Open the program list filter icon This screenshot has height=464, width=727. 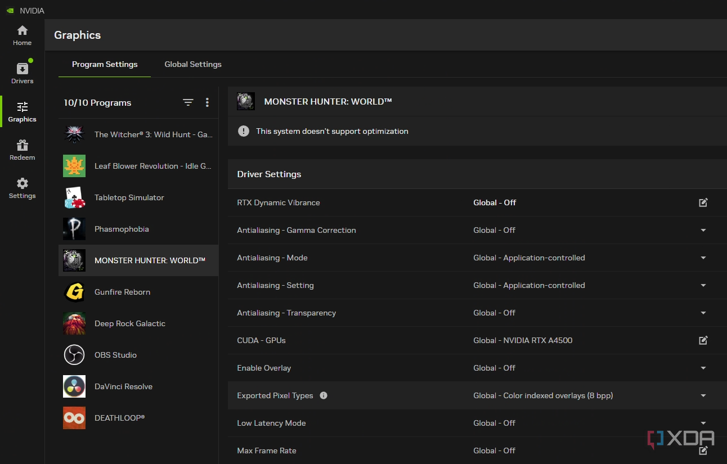pyautogui.click(x=188, y=102)
